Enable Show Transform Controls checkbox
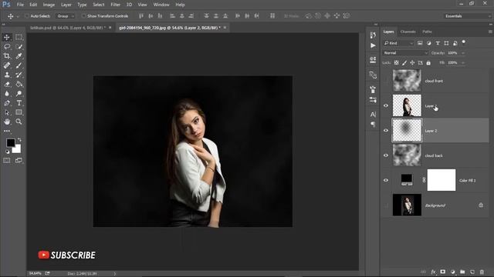 tap(83, 16)
